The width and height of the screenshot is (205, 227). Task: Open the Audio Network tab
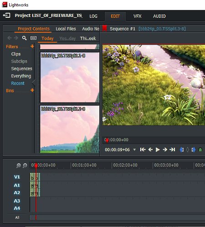pos(91,29)
